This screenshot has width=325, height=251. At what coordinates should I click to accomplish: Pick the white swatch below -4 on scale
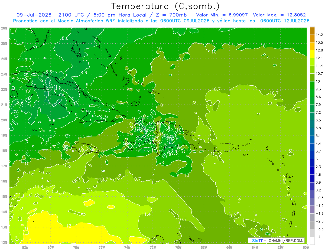tap(312, 240)
